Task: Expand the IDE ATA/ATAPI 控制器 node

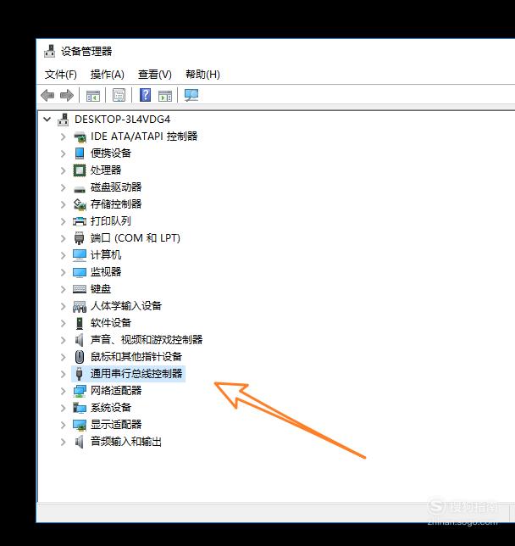Action: pyautogui.click(x=63, y=136)
